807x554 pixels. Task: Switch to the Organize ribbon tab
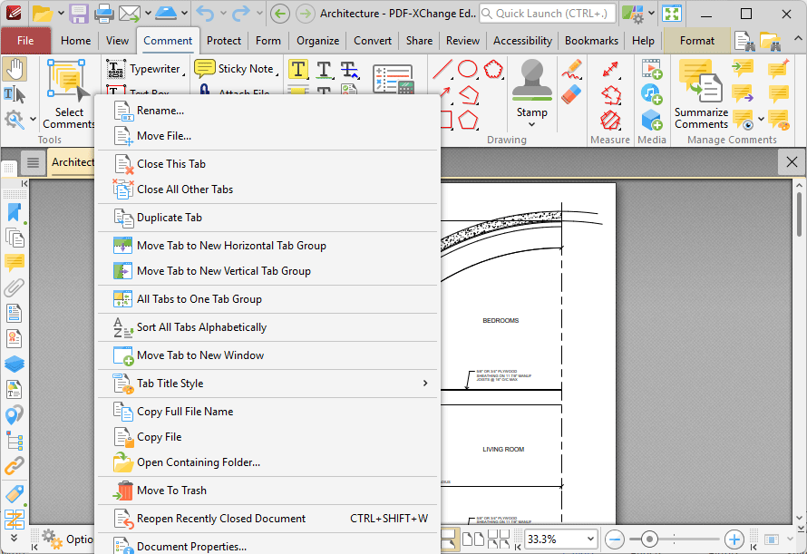coord(317,41)
